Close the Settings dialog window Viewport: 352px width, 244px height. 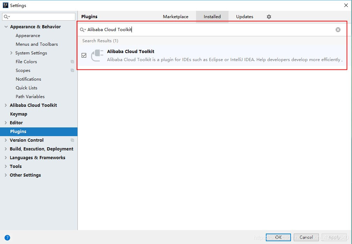346,5
